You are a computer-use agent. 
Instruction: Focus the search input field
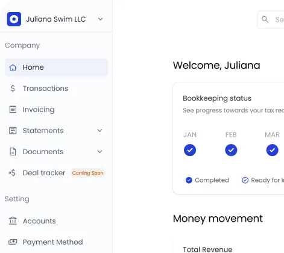(x=271, y=19)
